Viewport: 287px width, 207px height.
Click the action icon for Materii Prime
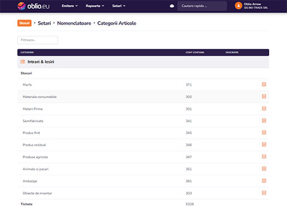[x=264, y=108]
